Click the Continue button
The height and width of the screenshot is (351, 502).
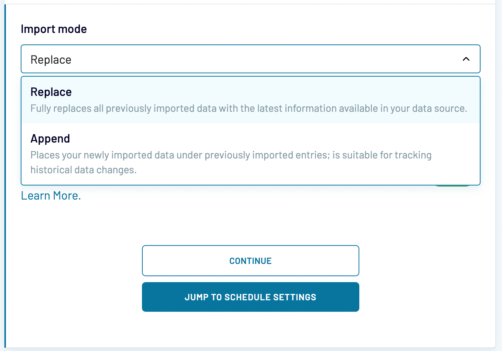coord(250,261)
